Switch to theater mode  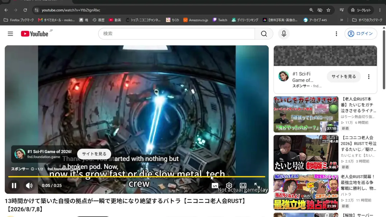point(243,186)
